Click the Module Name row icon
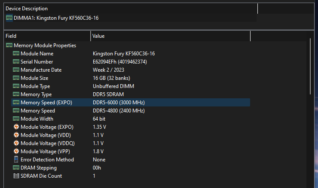Viewport: 318px width, 188px height. [16, 54]
